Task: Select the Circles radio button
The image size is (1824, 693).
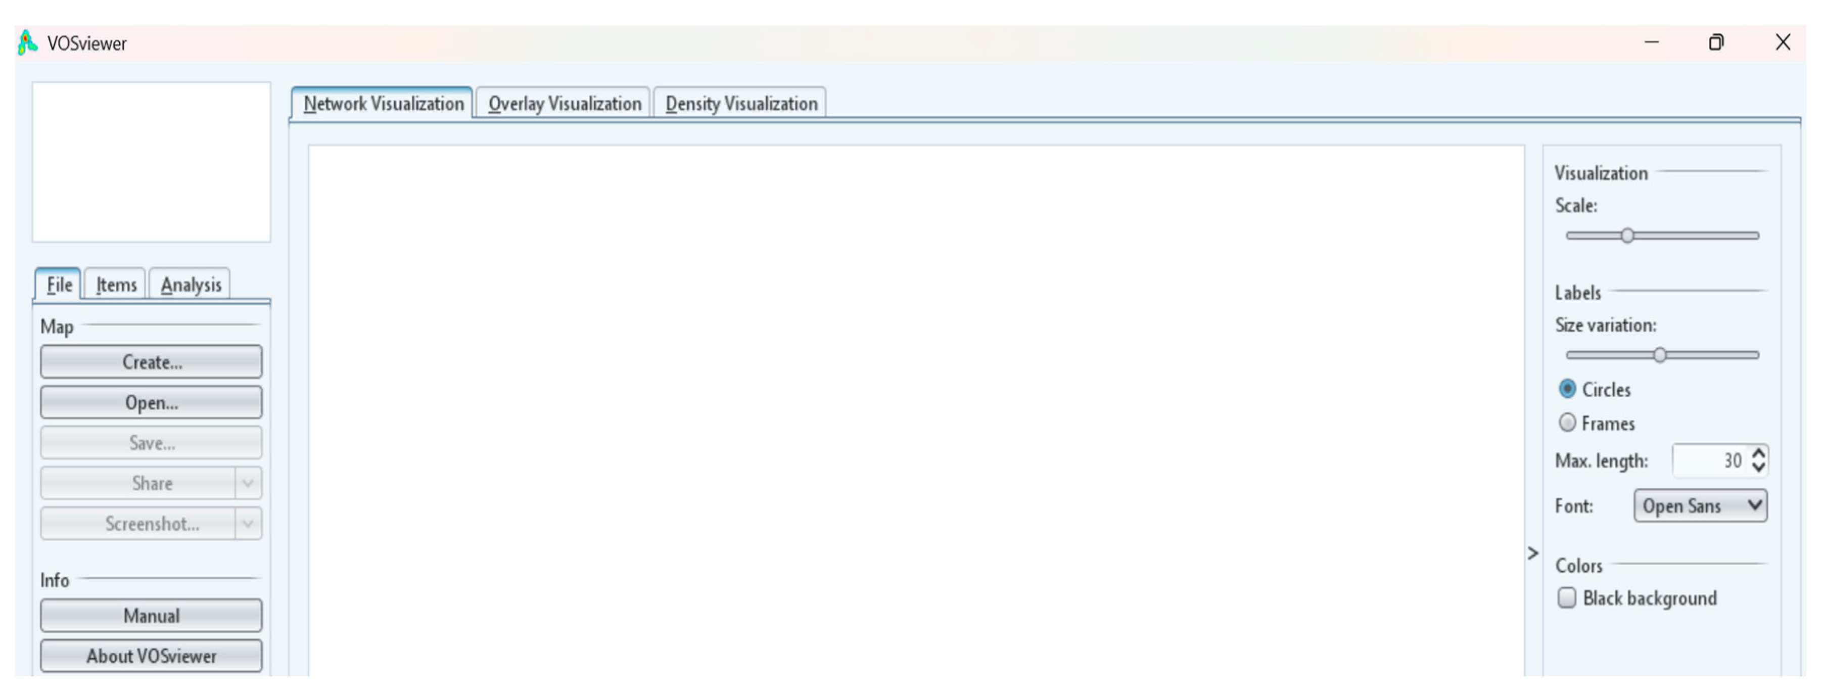Action: [x=1568, y=389]
